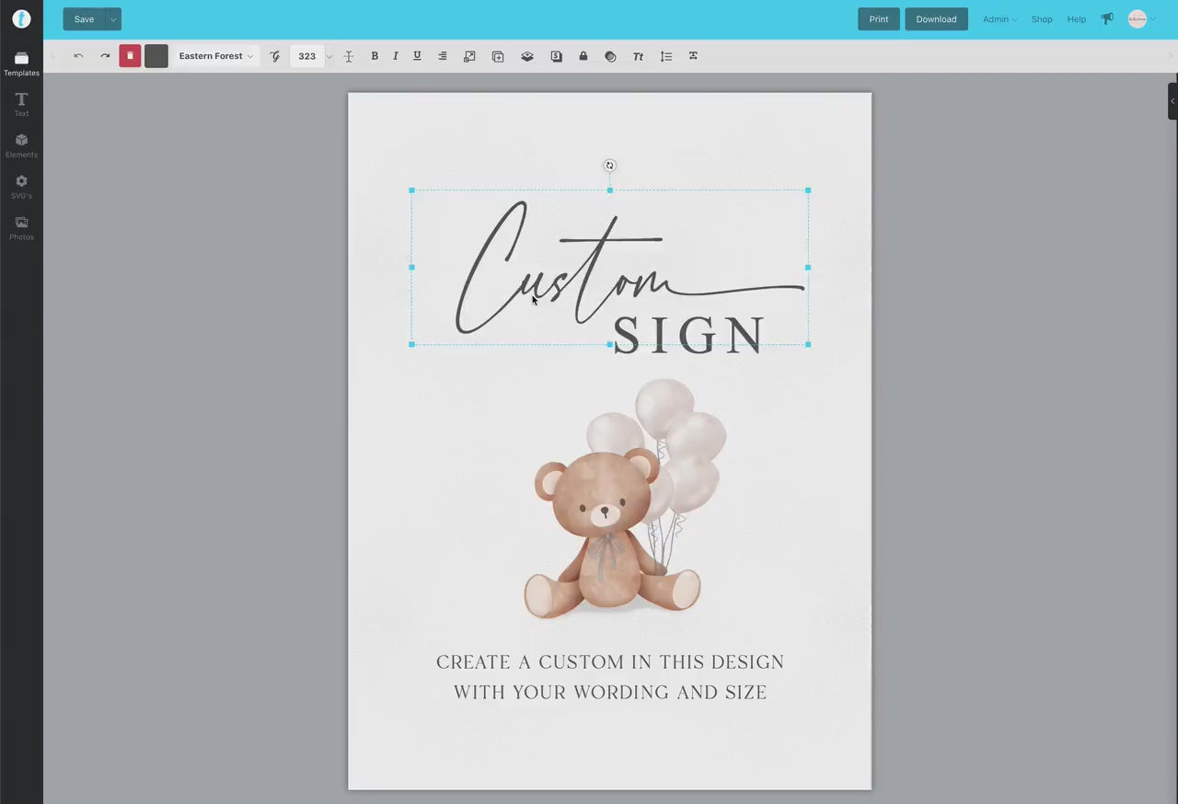Toggle underline formatting
The height and width of the screenshot is (804, 1178).
coord(417,56)
